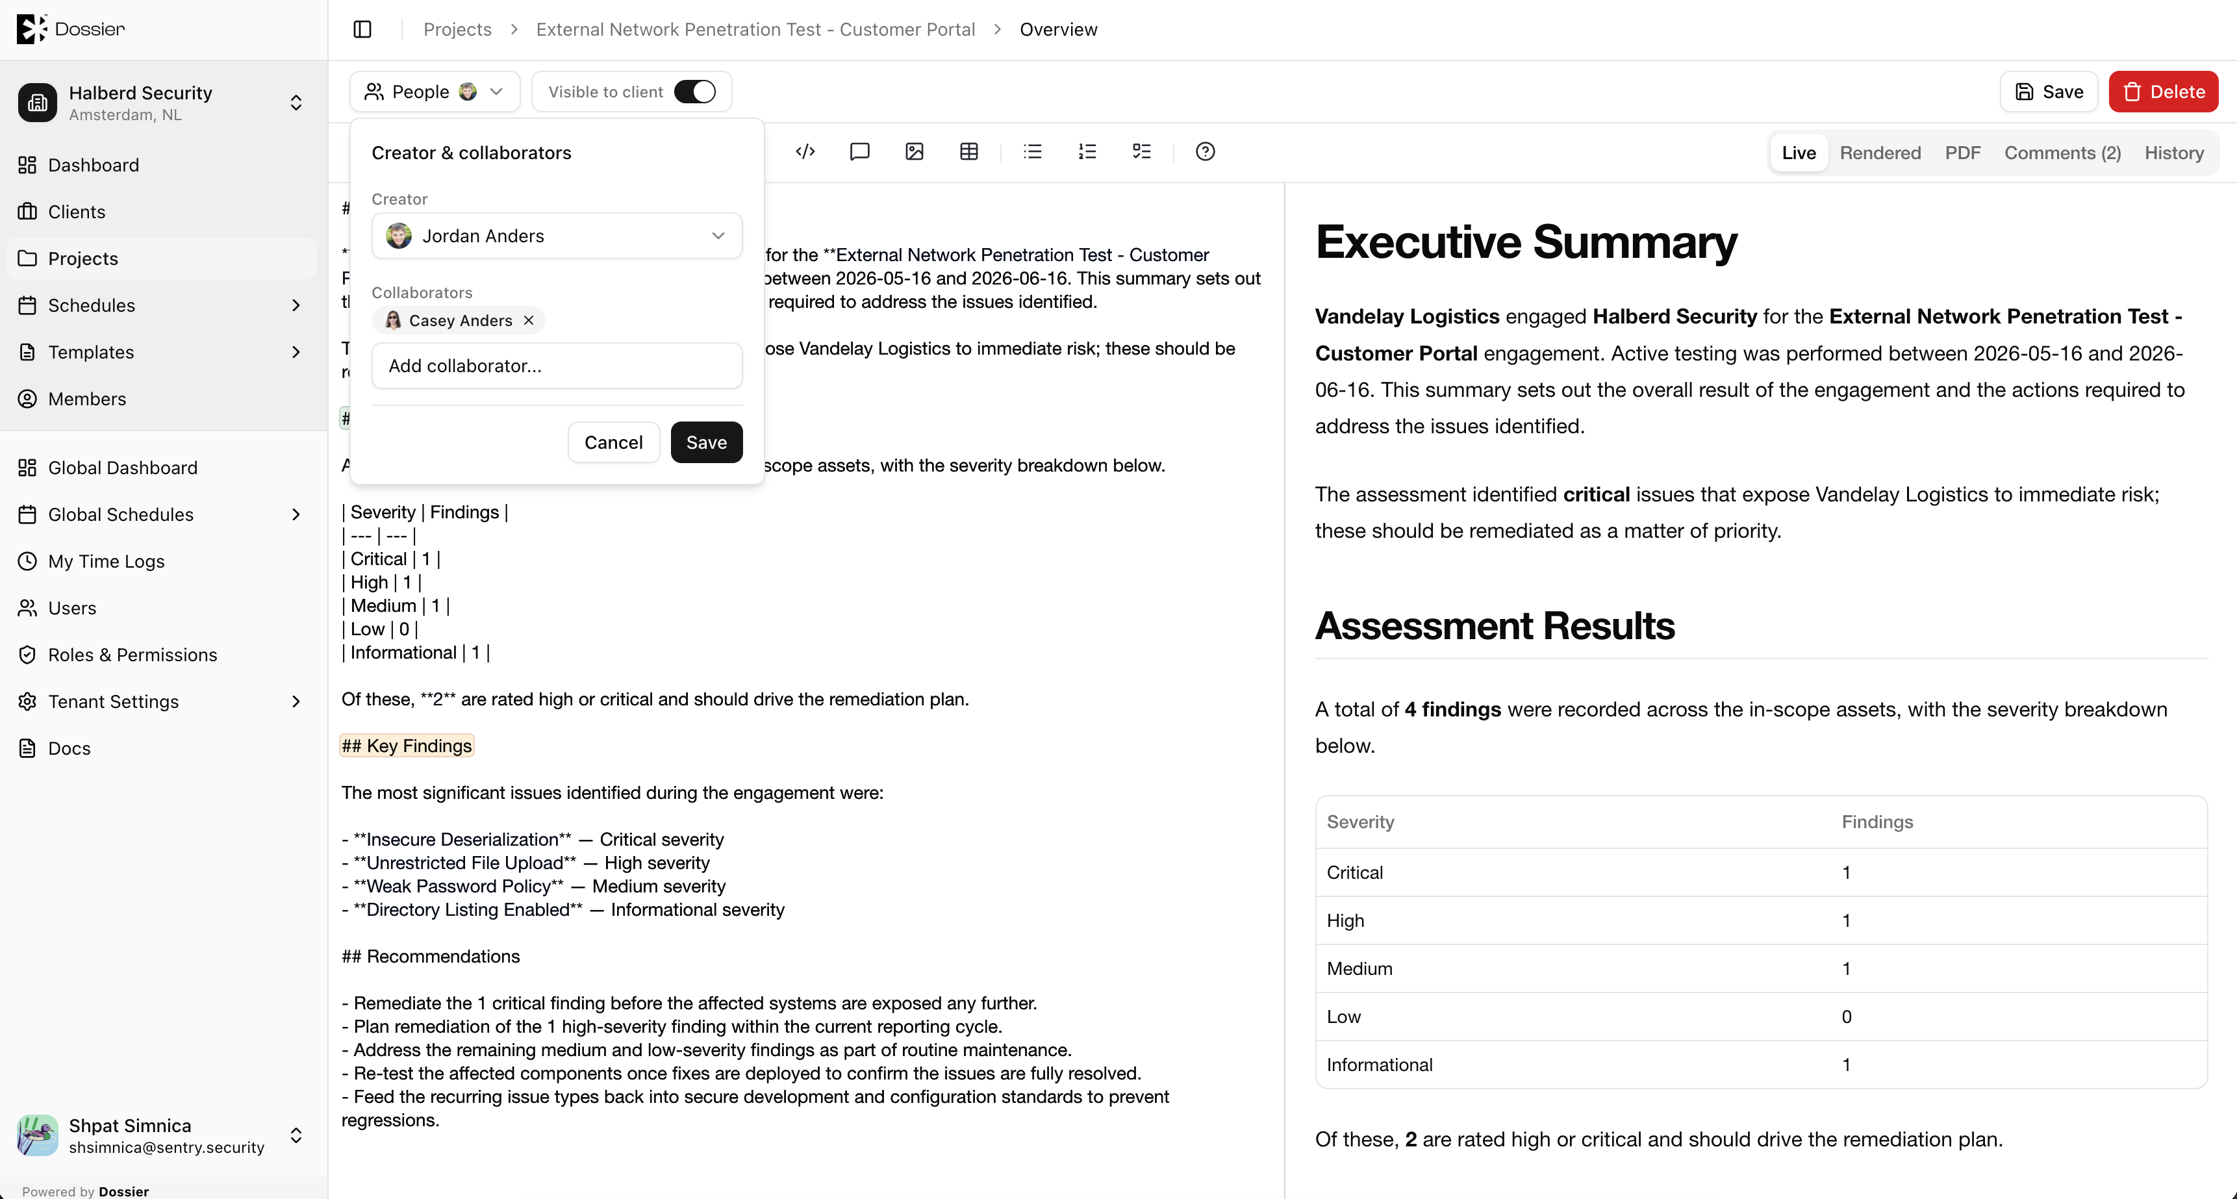The image size is (2237, 1199).
Task: Click the Casey Anders collaborator chip
Action: (459, 320)
